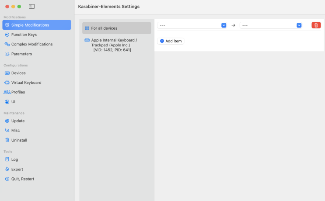This screenshot has width=325, height=201.
Task: Close the window with red button
Action: coord(7,7)
